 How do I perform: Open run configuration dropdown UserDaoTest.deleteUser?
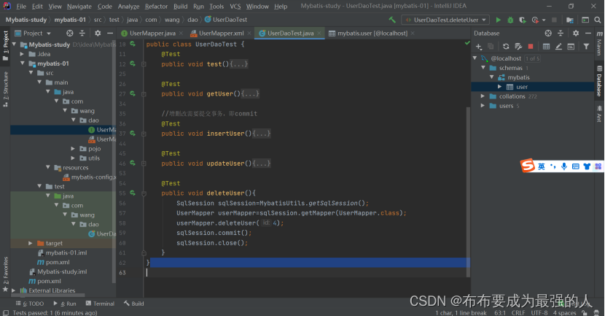point(445,20)
